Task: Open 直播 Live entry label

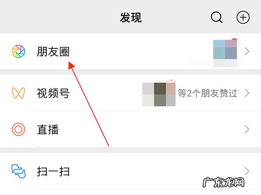Action: click(48, 130)
